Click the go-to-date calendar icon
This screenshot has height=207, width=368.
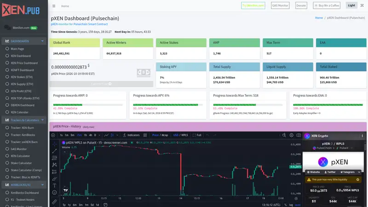(105, 205)
